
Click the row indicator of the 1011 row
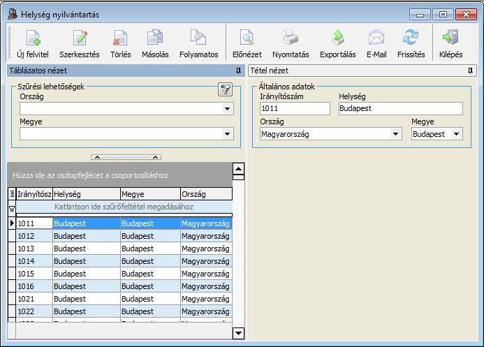12,223
